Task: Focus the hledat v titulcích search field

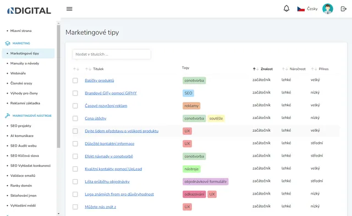Action: pos(112,54)
